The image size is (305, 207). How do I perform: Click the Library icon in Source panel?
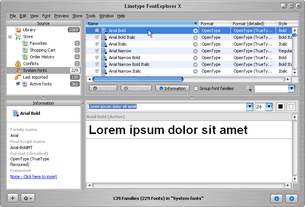(18, 30)
